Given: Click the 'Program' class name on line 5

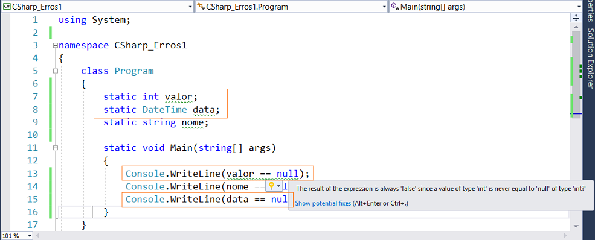Looking at the screenshot, I should point(134,71).
